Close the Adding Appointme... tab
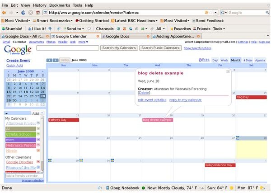Image resolution: width=271 pixels, height=193 pixels. 198,36
